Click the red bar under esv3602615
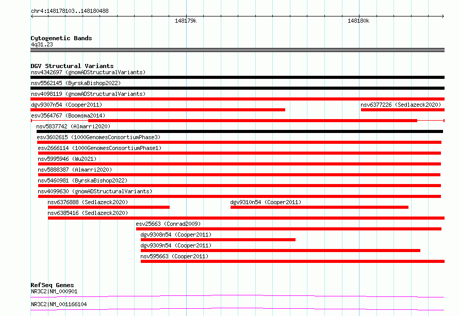The image size is (459, 316). click(x=239, y=142)
